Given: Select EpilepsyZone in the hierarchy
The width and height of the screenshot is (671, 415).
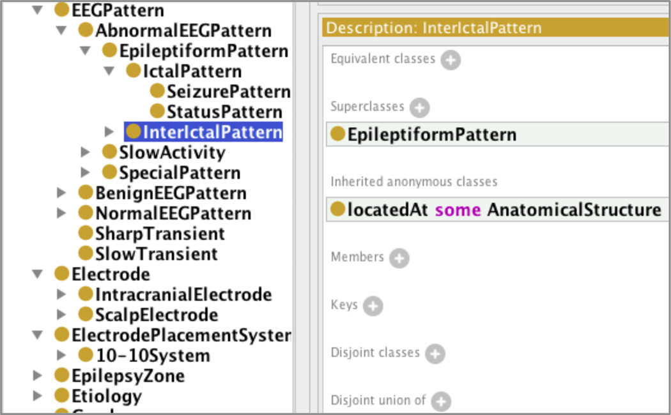Looking at the screenshot, I should point(128,375).
